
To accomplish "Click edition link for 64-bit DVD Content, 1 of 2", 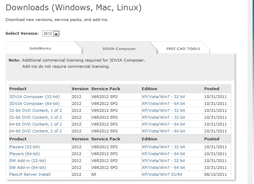I will click(x=163, y=124).
